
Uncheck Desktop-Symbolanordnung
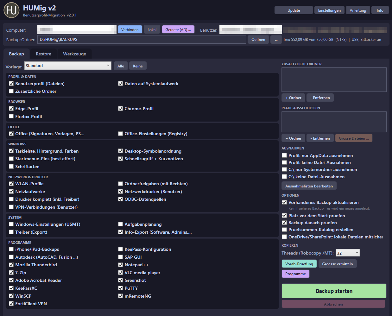[x=121, y=151]
